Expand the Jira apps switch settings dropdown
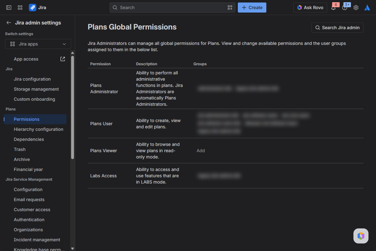376x251 pixels. pyautogui.click(x=38, y=44)
